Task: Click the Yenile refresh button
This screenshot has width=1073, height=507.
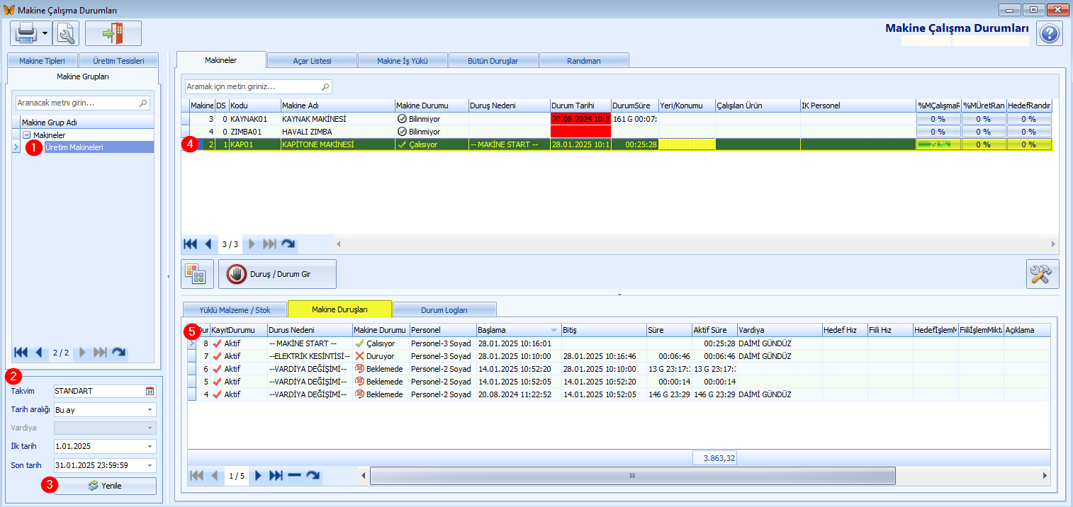Action: pos(105,486)
